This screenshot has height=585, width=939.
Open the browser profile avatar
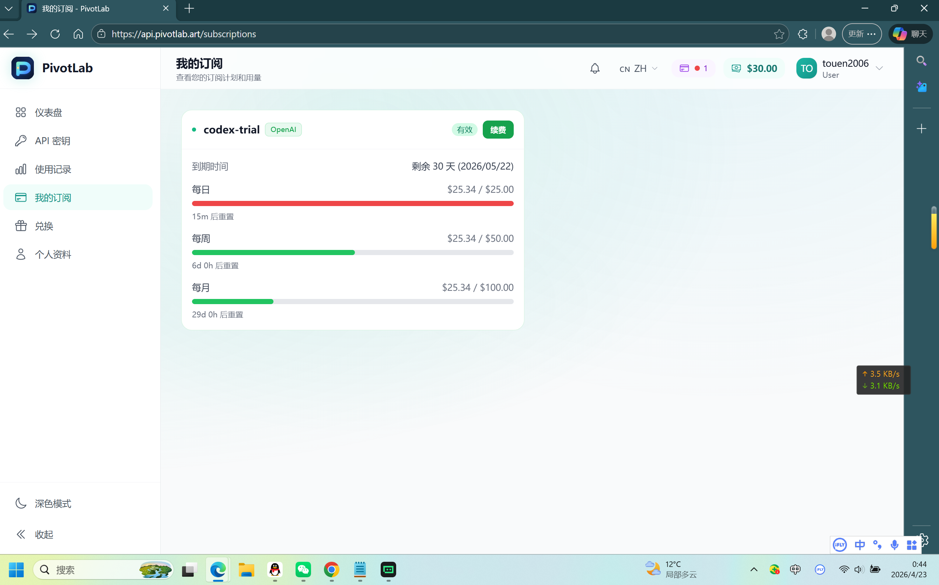tap(828, 34)
